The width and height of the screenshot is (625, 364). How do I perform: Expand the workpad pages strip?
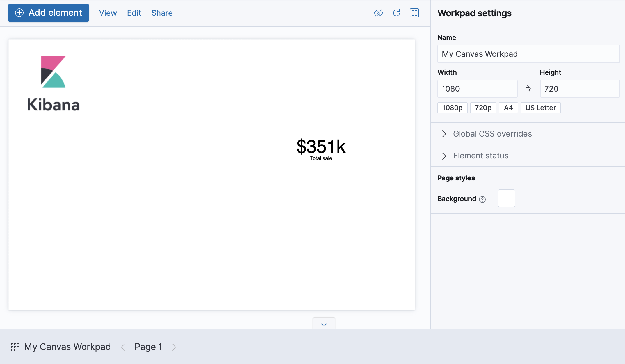click(x=324, y=324)
